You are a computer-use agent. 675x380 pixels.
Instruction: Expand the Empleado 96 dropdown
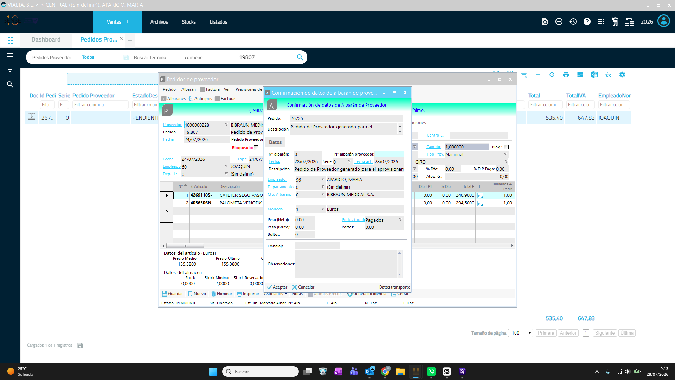pos(323,179)
